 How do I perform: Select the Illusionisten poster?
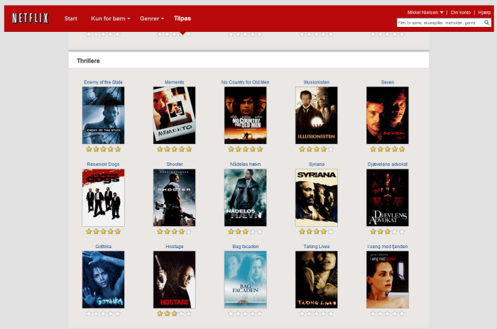[317, 116]
